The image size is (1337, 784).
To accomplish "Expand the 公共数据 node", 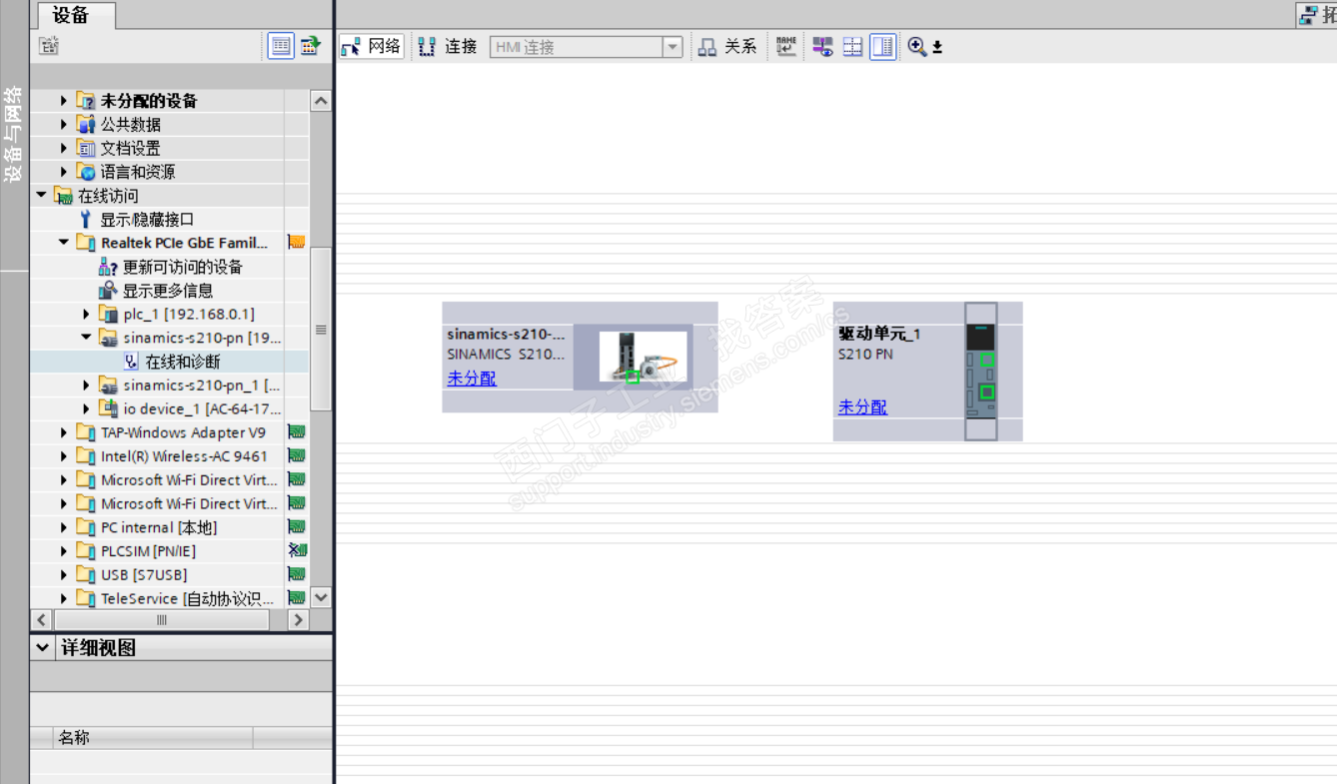I will tap(64, 125).
